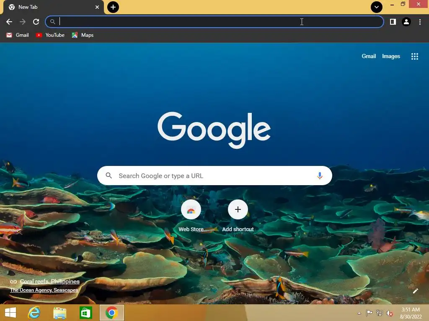Image resolution: width=429 pixels, height=321 pixels.
Task: Toggle the side panel icon
Action: click(393, 22)
